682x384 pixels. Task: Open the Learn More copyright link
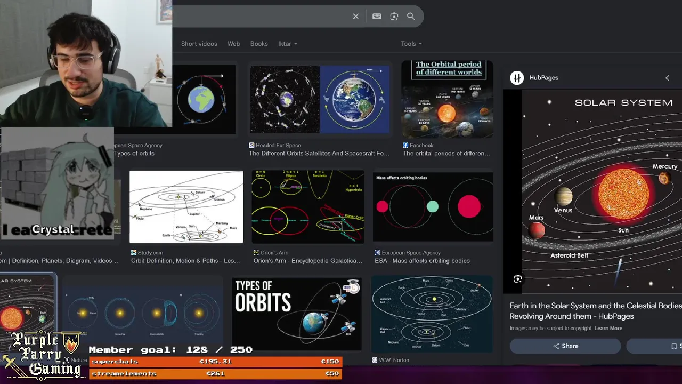point(608,329)
